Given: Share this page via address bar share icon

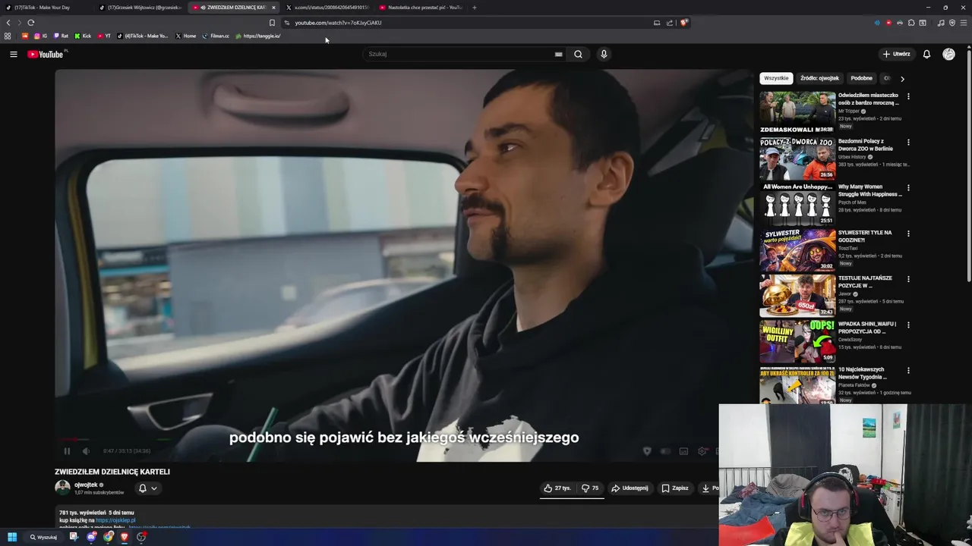Looking at the screenshot, I should coord(670,23).
